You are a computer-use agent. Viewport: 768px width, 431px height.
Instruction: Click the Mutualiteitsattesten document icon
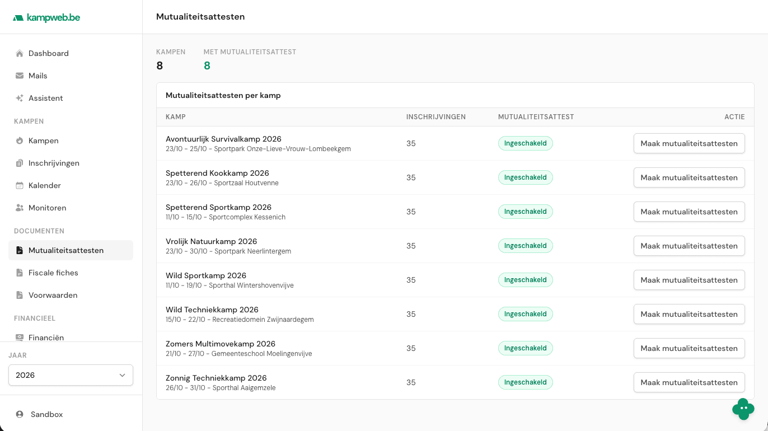[20, 250]
